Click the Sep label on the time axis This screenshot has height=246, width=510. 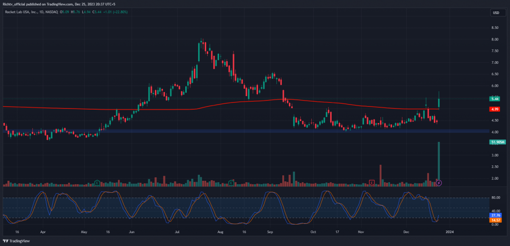tap(270, 232)
